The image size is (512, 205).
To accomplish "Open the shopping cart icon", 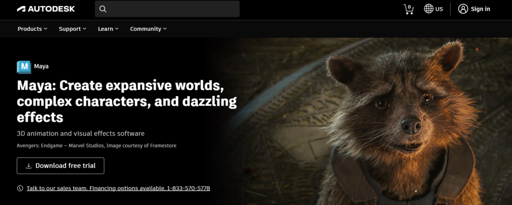I will click(408, 9).
